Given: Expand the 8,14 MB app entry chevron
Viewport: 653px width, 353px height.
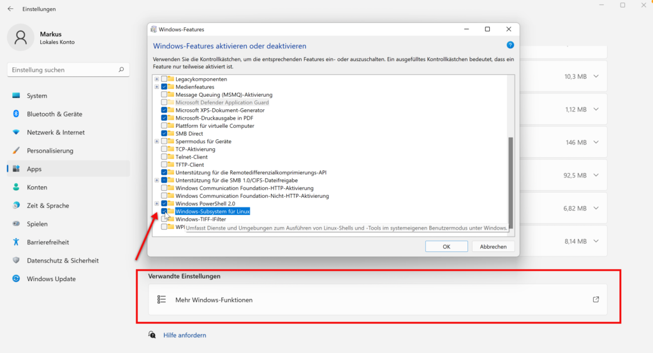Looking at the screenshot, I should 596,241.
